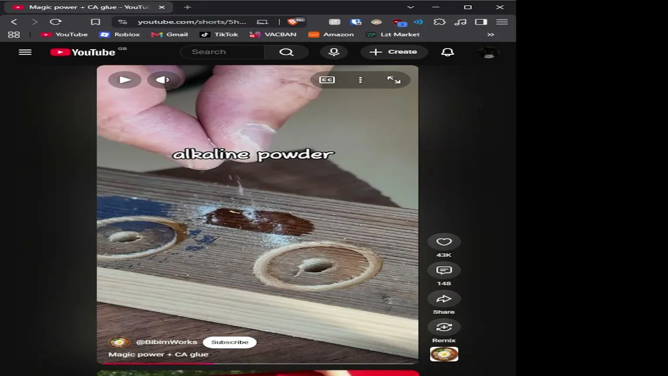Click the cast/screen icon in address bar
Viewport: 668px width, 376px height.
(x=263, y=22)
